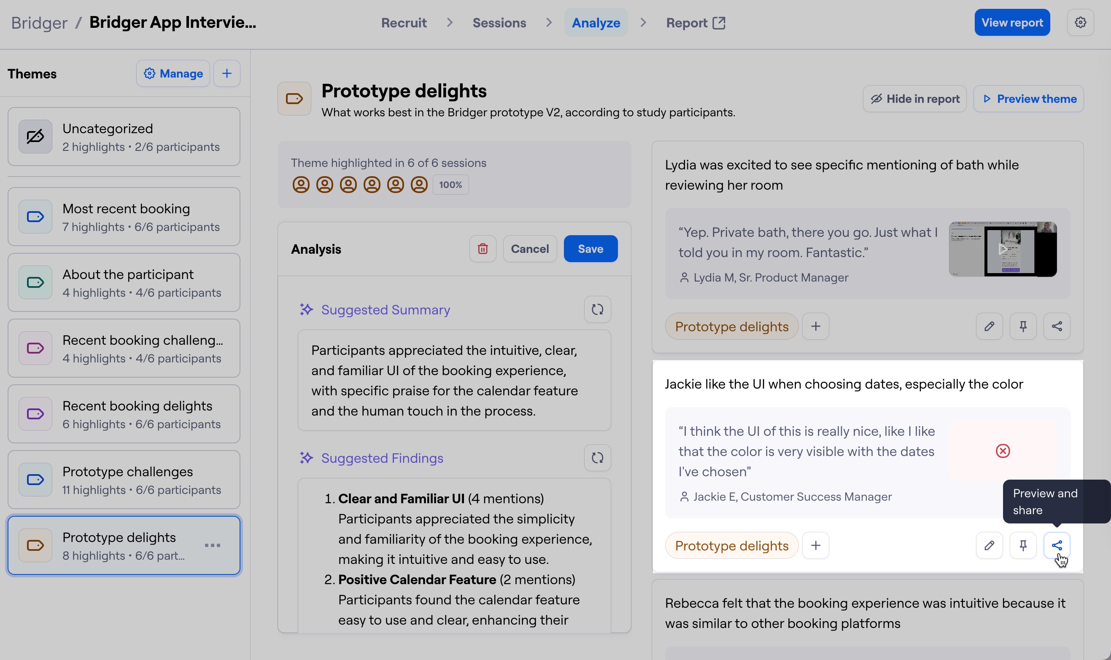Go to the Recruit step

coord(404,23)
